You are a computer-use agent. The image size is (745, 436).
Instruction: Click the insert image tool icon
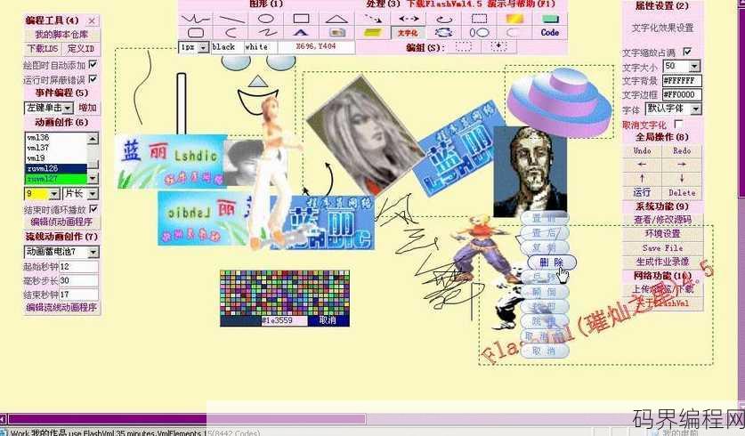336,33
